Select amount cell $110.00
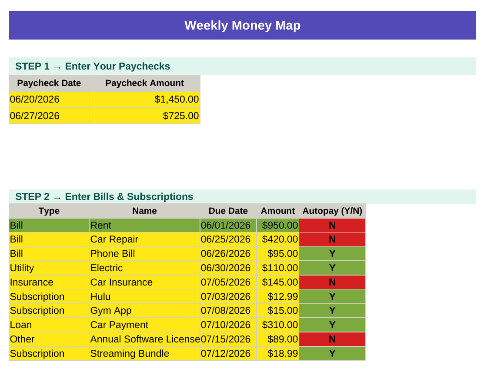The height and width of the screenshot is (372, 487). 278,268
